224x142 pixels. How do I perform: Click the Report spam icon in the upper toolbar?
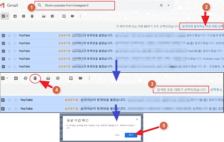tap(23, 16)
